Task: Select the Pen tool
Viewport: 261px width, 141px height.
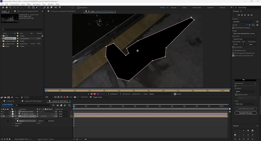Action: (x=37, y=7)
